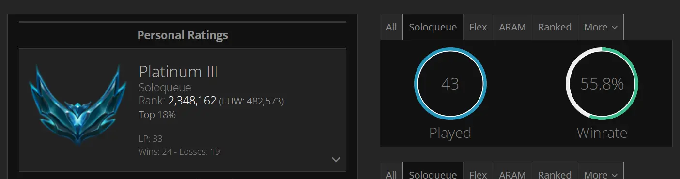This screenshot has height=179, width=680.
Task: Click the Personal Ratings header
Action: [183, 35]
